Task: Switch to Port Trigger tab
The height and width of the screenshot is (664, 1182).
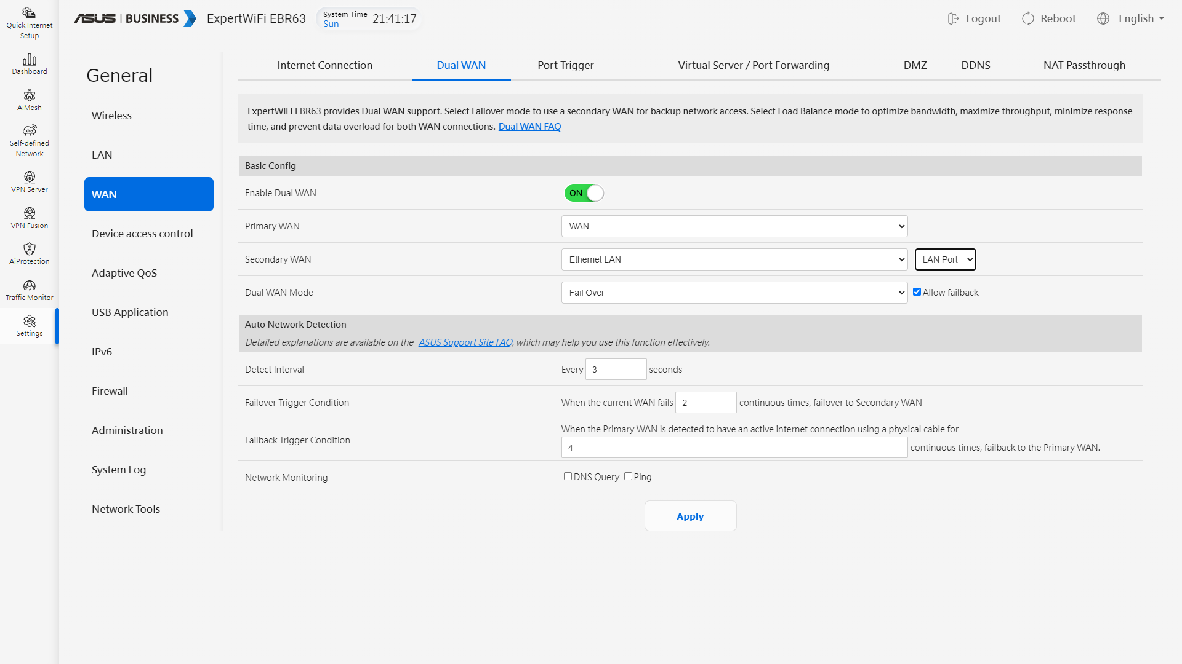Action: (565, 65)
